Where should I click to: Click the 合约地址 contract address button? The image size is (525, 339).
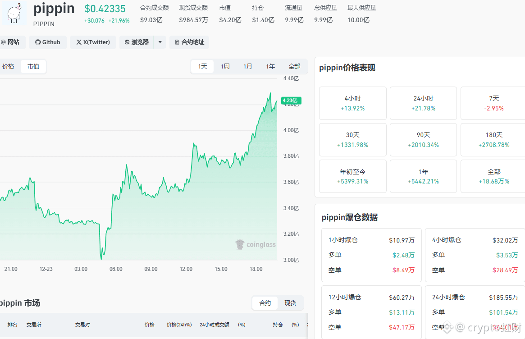[x=189, y=42]
